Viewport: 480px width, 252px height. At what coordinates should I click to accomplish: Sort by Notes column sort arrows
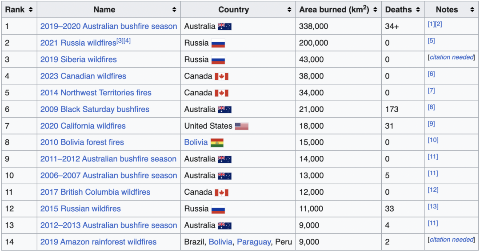[472, 9]
